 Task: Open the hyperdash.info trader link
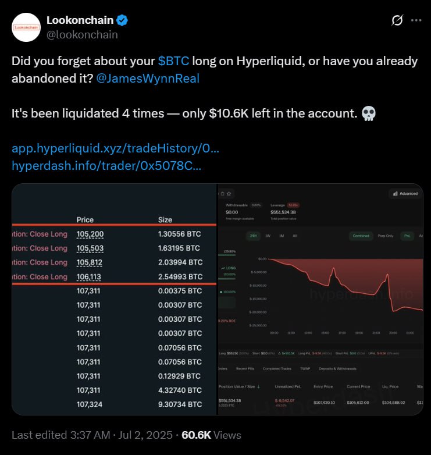point(106,166)
